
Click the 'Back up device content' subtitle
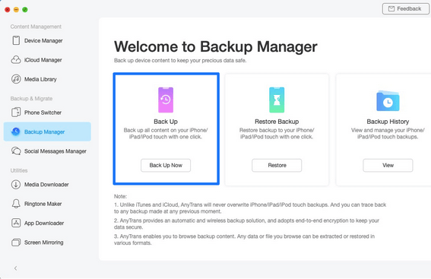coord(180,61)
